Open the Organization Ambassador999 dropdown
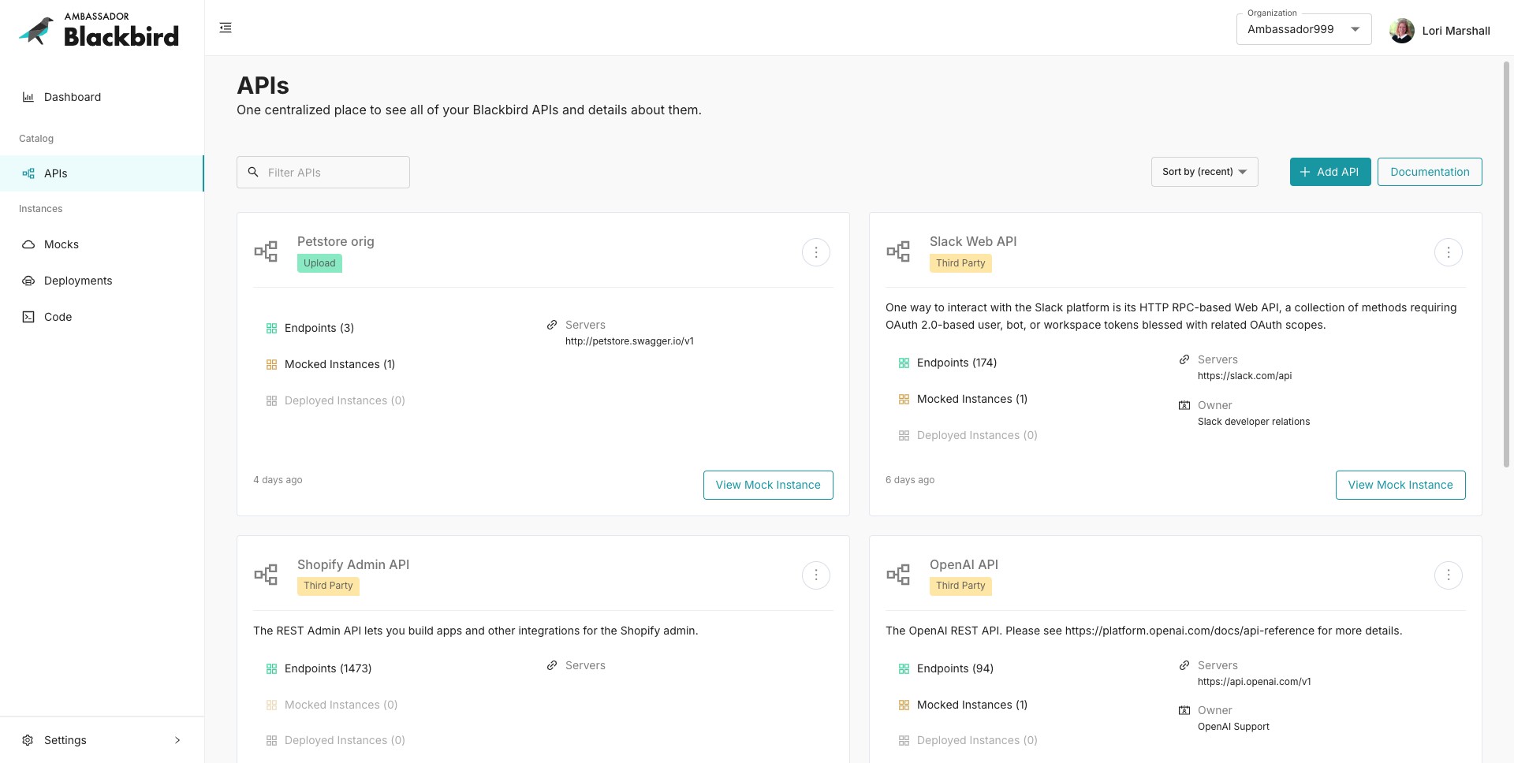 1303,29
